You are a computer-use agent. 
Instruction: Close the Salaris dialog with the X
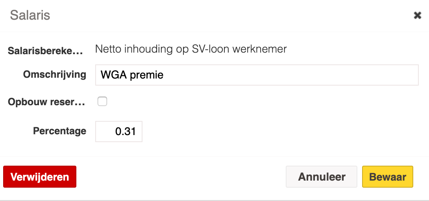pos(417,15)
